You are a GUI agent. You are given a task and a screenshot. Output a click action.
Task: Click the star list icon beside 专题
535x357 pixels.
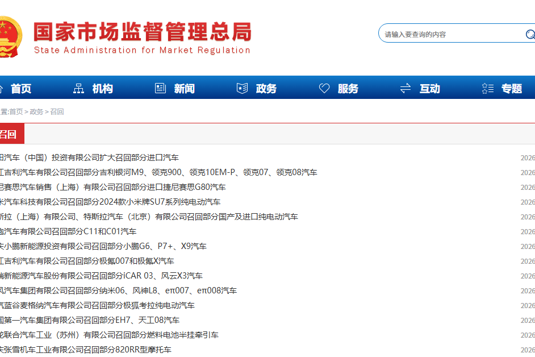tap(487, 89)
